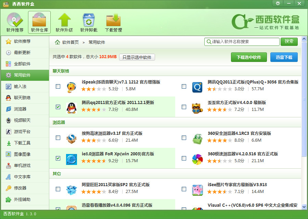Viewport: 308px width, 219px height.
Task: Open Visual C++(VC6.0) title link
Action: (x=253, y=205)
